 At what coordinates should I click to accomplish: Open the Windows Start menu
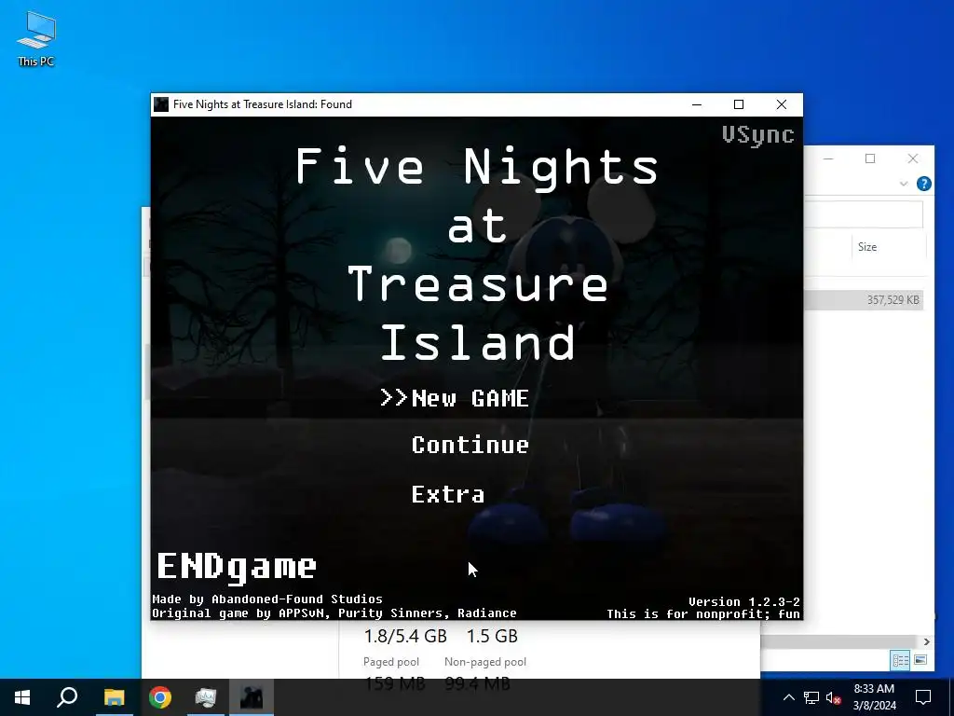[x=22, y=697]
